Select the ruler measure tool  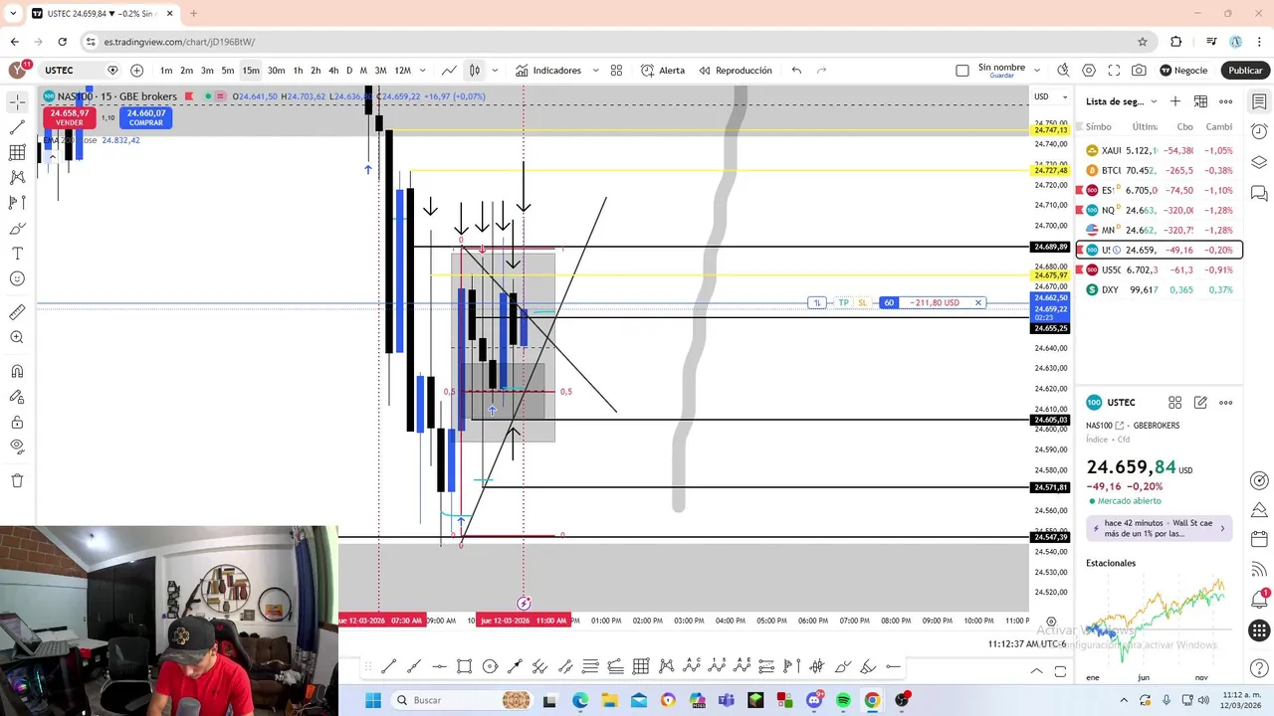pos(17,312)
